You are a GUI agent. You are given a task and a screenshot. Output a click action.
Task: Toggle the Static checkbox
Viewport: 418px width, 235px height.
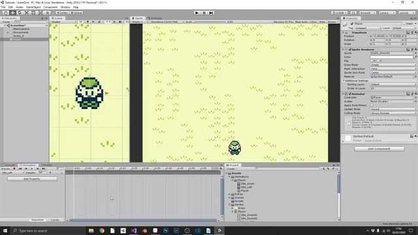(404, 23)
